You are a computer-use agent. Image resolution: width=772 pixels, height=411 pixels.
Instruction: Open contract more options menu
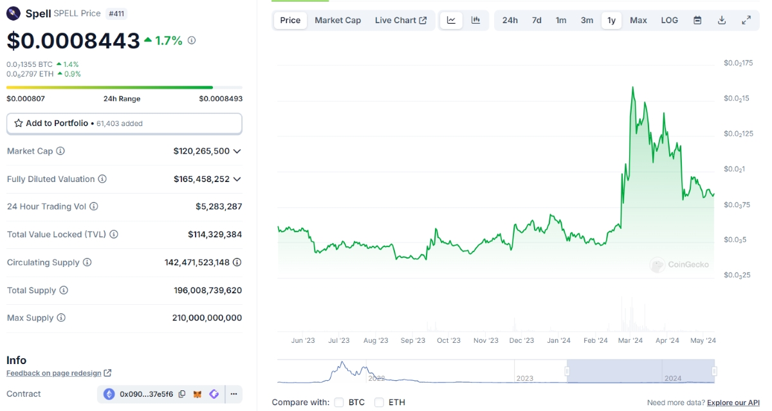(x=234, y=394)
